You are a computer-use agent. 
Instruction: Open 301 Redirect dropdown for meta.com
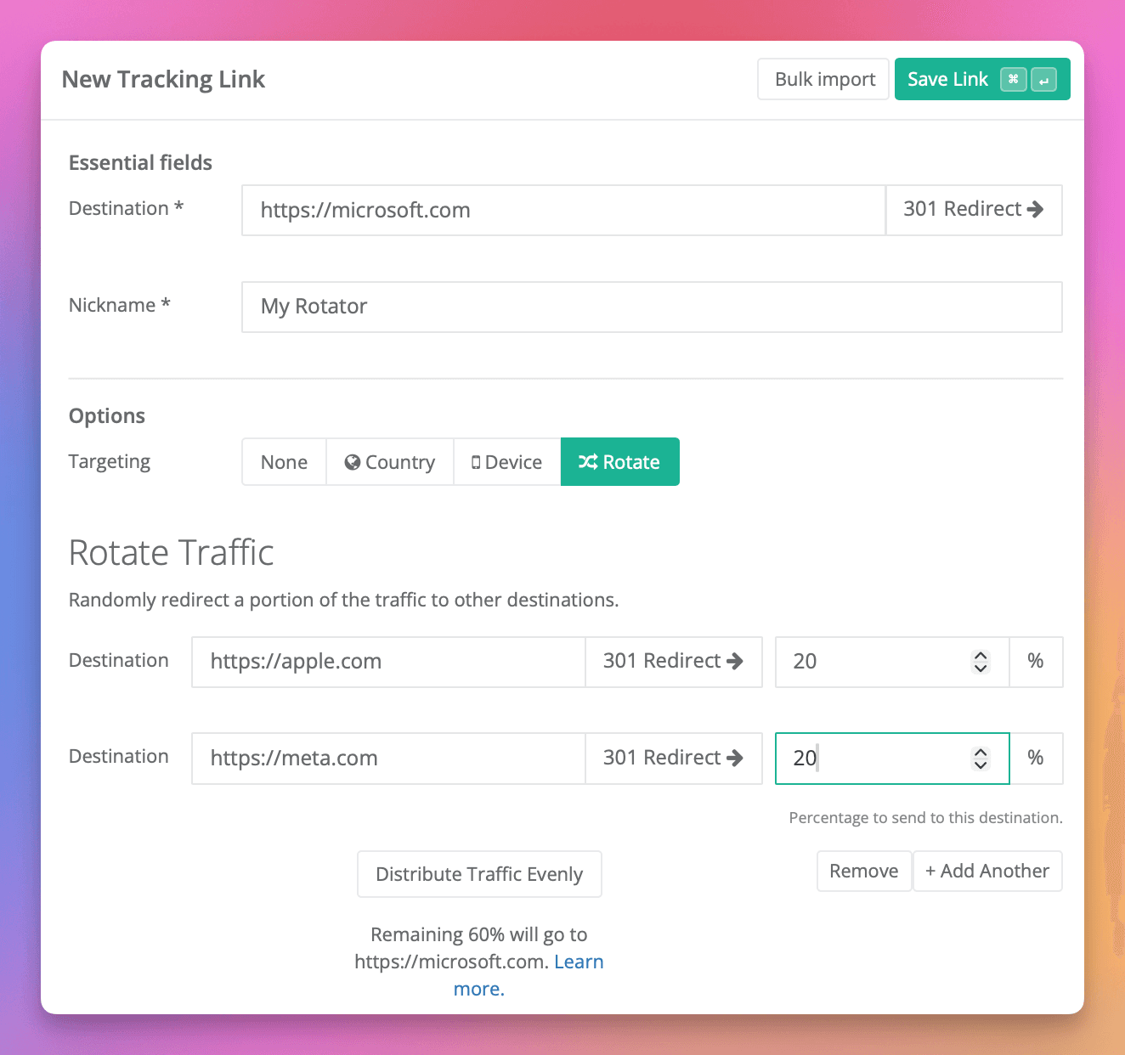click(673, 759)
